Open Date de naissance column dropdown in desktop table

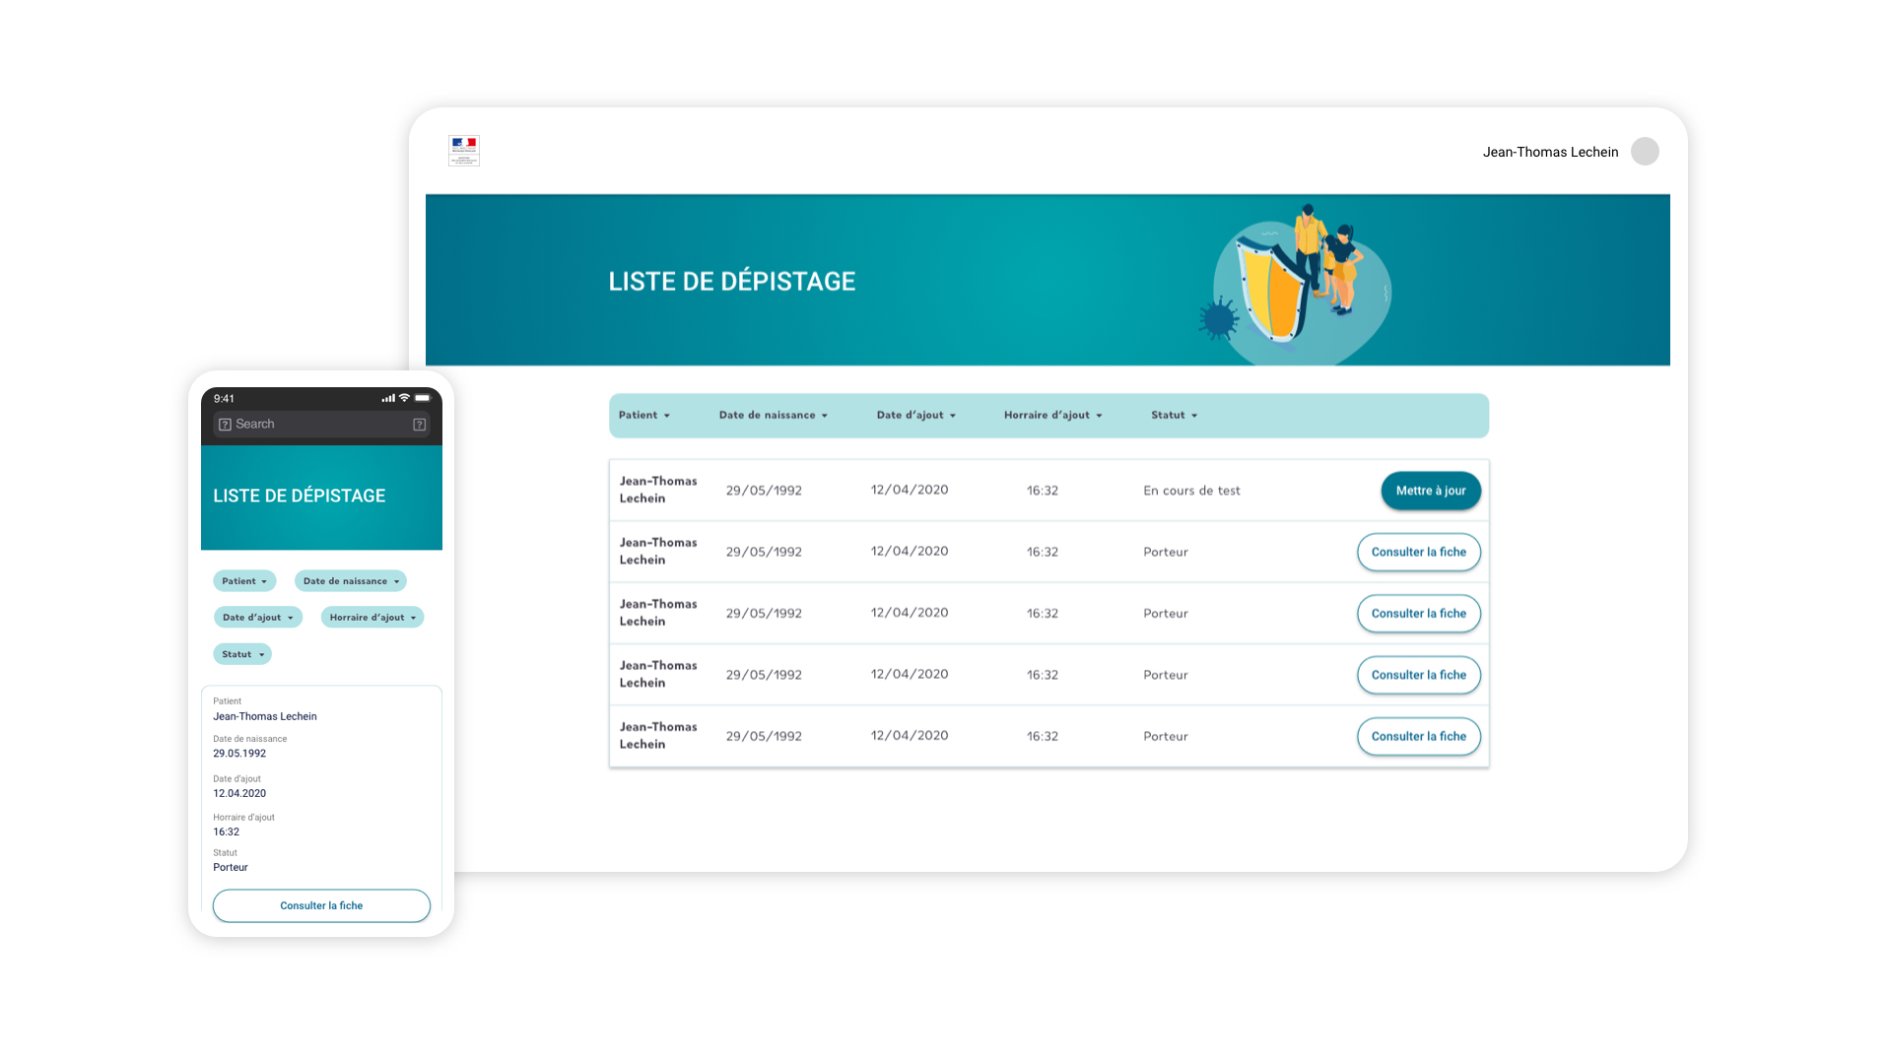pyautogui.click(x=774, y=416)
